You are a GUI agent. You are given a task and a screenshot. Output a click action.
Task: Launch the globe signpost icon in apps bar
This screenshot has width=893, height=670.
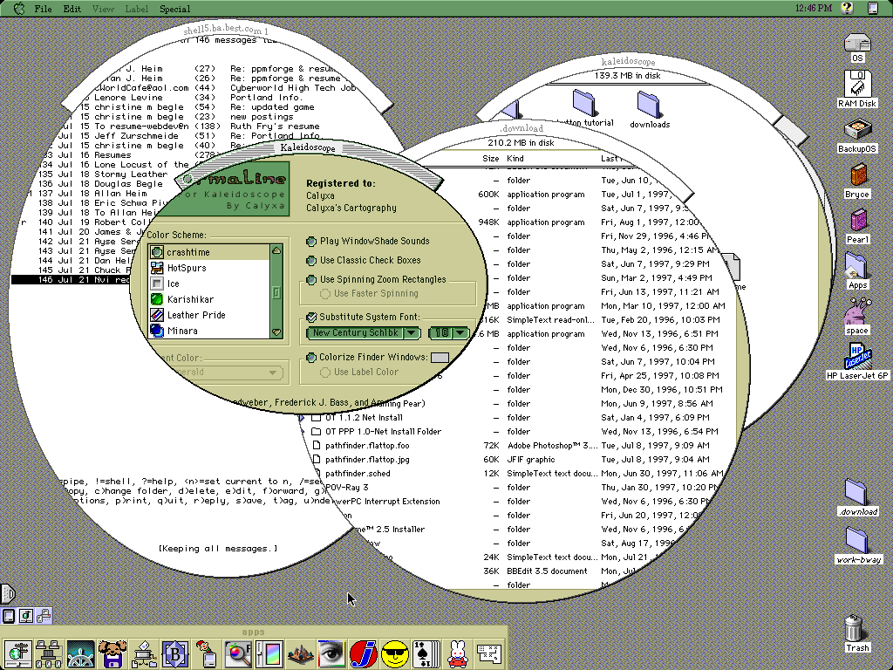(x=17, y=653)
